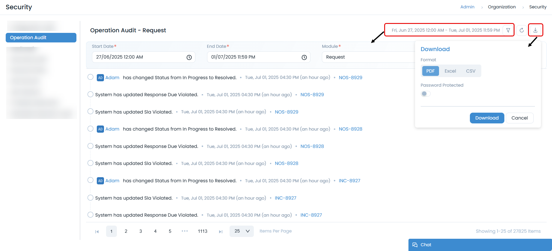552x251 pixels.
Task: Open Items Per Page dropdown
Action: coord(242,231)
